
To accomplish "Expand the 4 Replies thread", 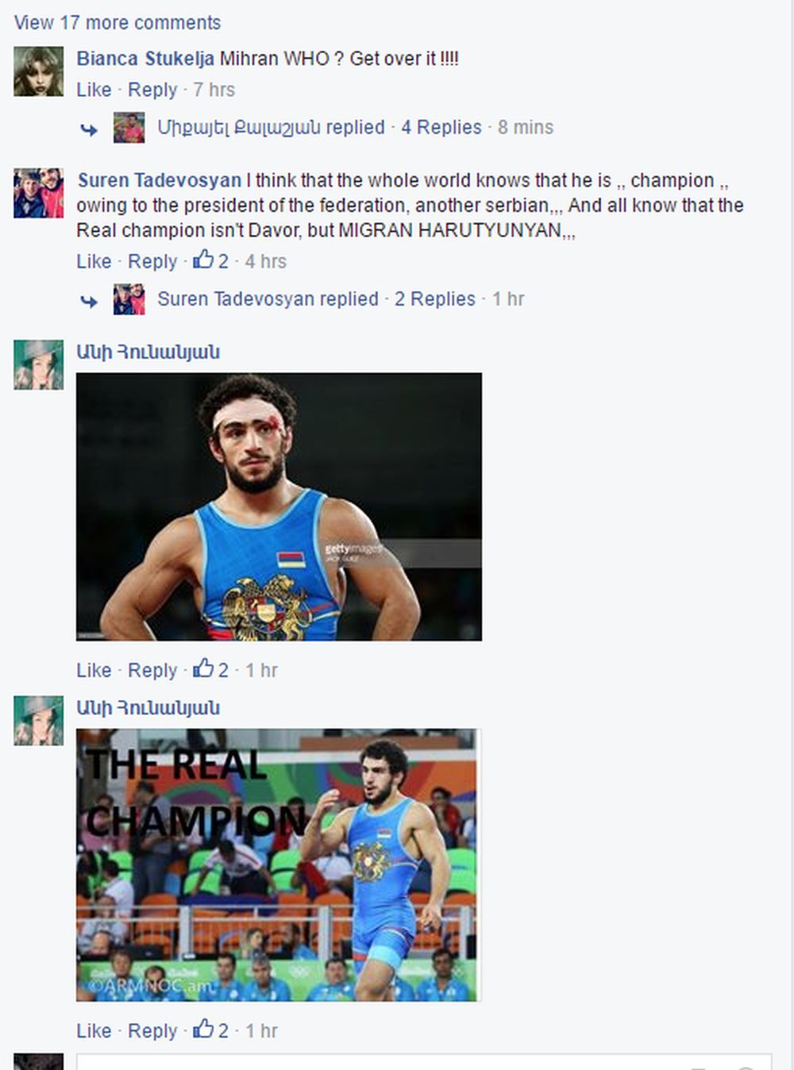I will (x=441, y=127).
